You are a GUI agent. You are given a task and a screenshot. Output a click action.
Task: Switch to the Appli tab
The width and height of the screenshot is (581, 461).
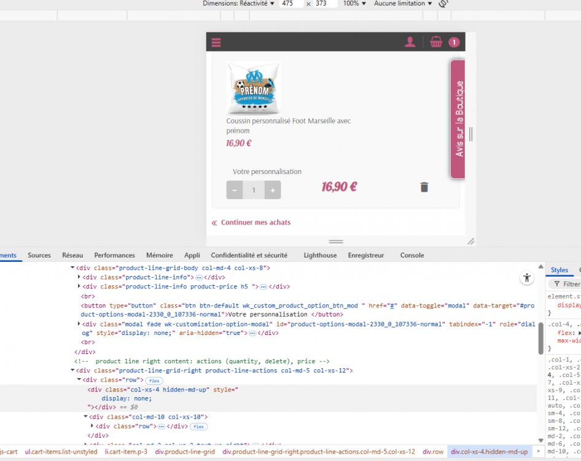pyautogui.click(x=192, y=255)
